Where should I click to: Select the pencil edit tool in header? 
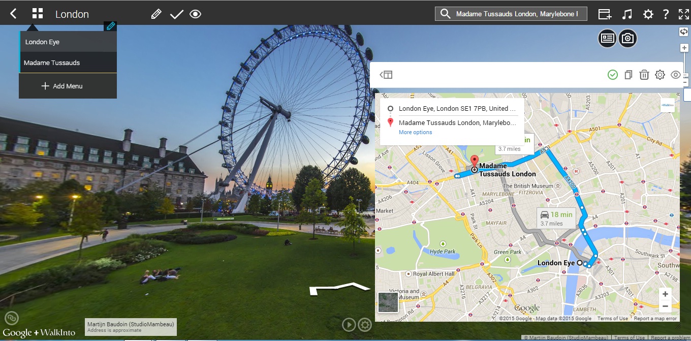pos(156,14)
